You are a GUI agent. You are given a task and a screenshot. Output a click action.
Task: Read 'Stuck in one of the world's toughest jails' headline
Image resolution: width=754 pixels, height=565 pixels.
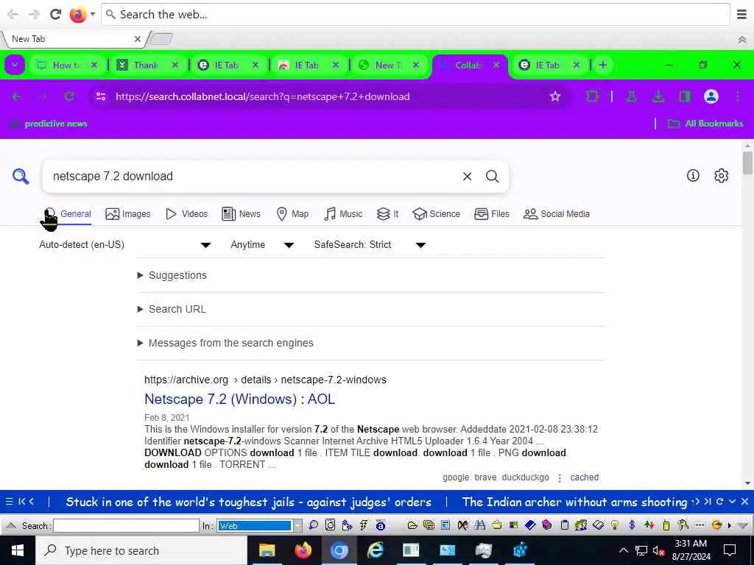pos(248,502)
